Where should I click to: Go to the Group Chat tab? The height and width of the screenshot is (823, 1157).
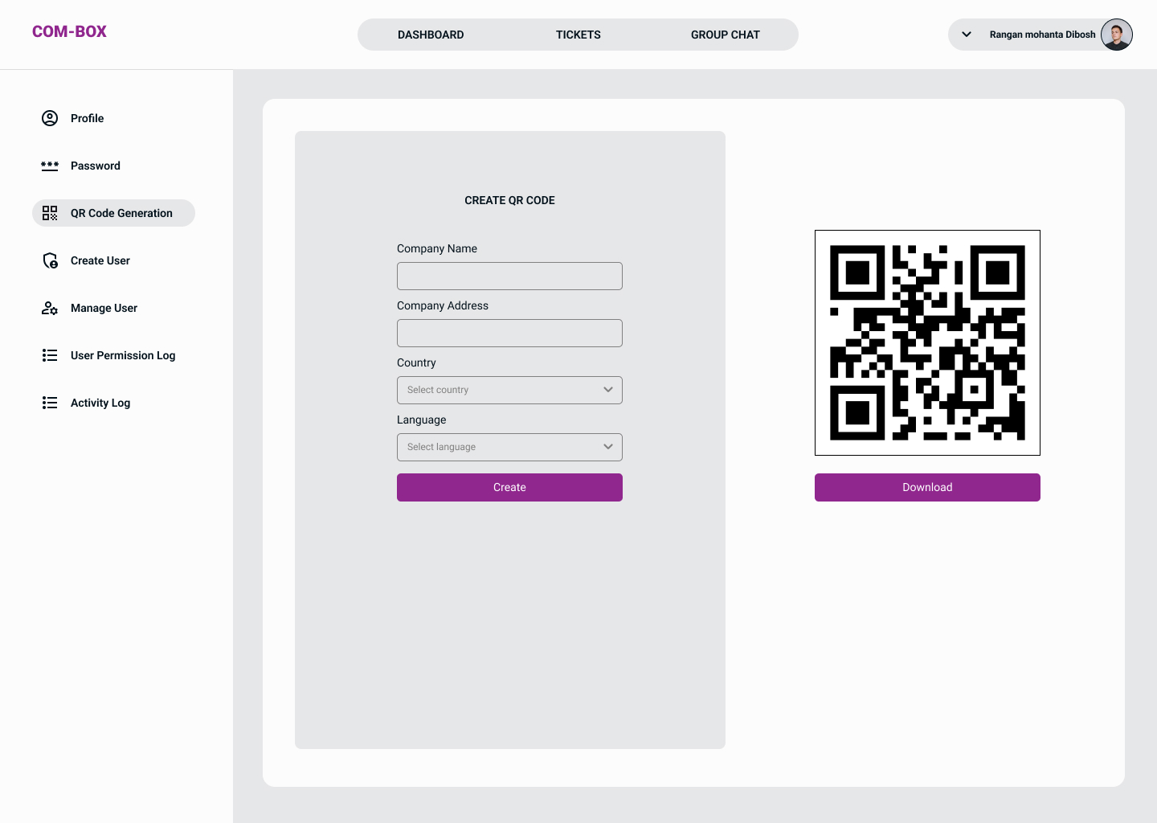(726, 35)
